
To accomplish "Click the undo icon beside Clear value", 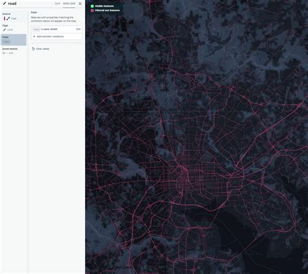I will point(33,49).
